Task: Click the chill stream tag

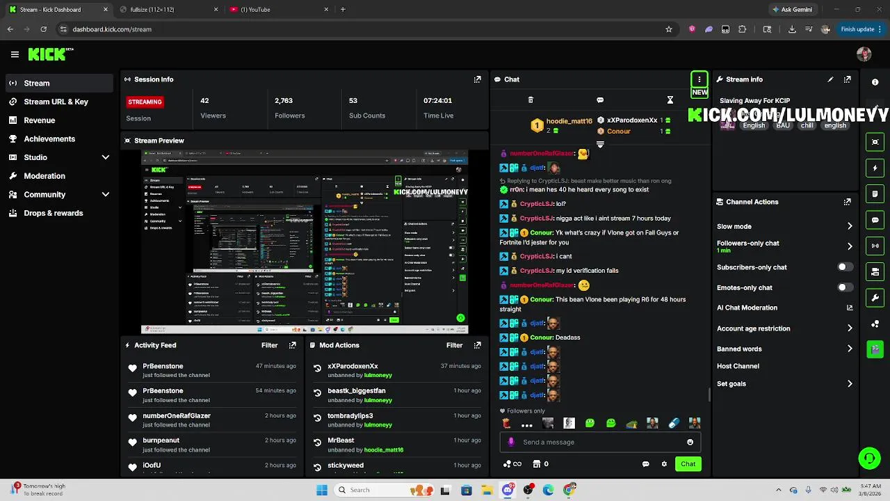Action: pyautogui.click(x=807, y=126)
